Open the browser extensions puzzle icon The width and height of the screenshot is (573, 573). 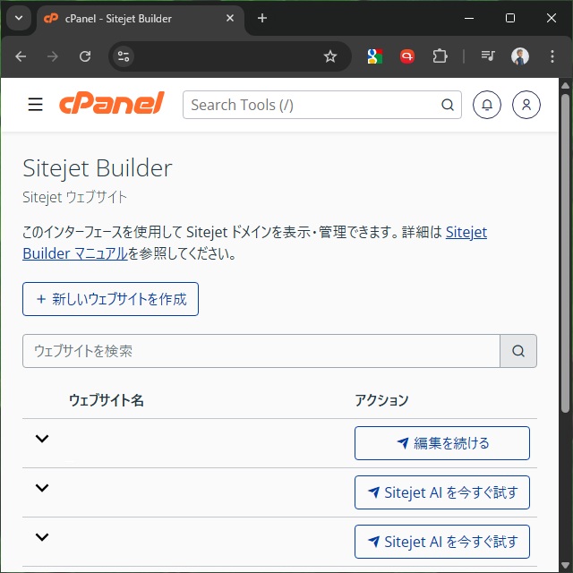(x=440, y=56)
